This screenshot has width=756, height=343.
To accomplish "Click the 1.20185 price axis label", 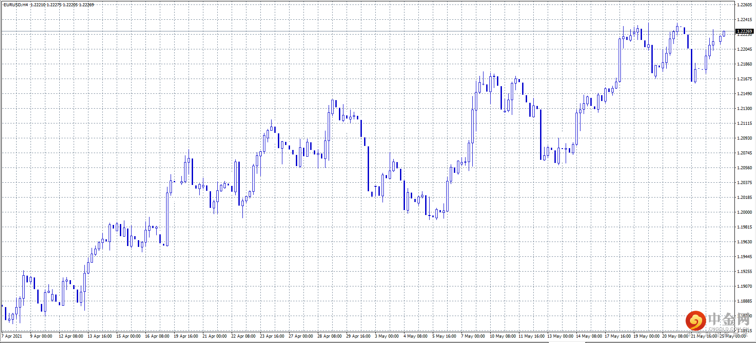I will (744, 198).
